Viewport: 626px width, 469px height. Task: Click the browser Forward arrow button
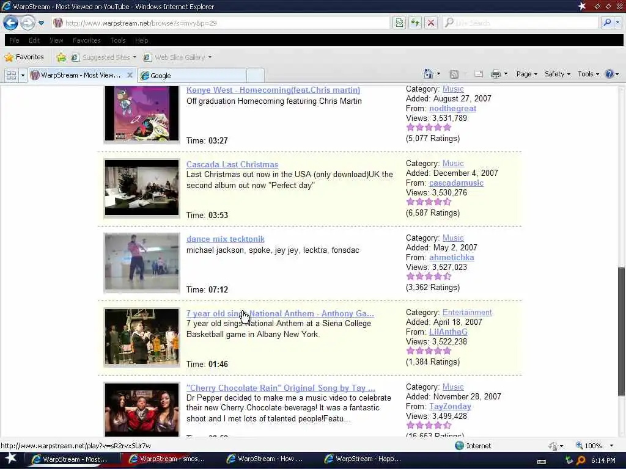click(x=27, y=23)
